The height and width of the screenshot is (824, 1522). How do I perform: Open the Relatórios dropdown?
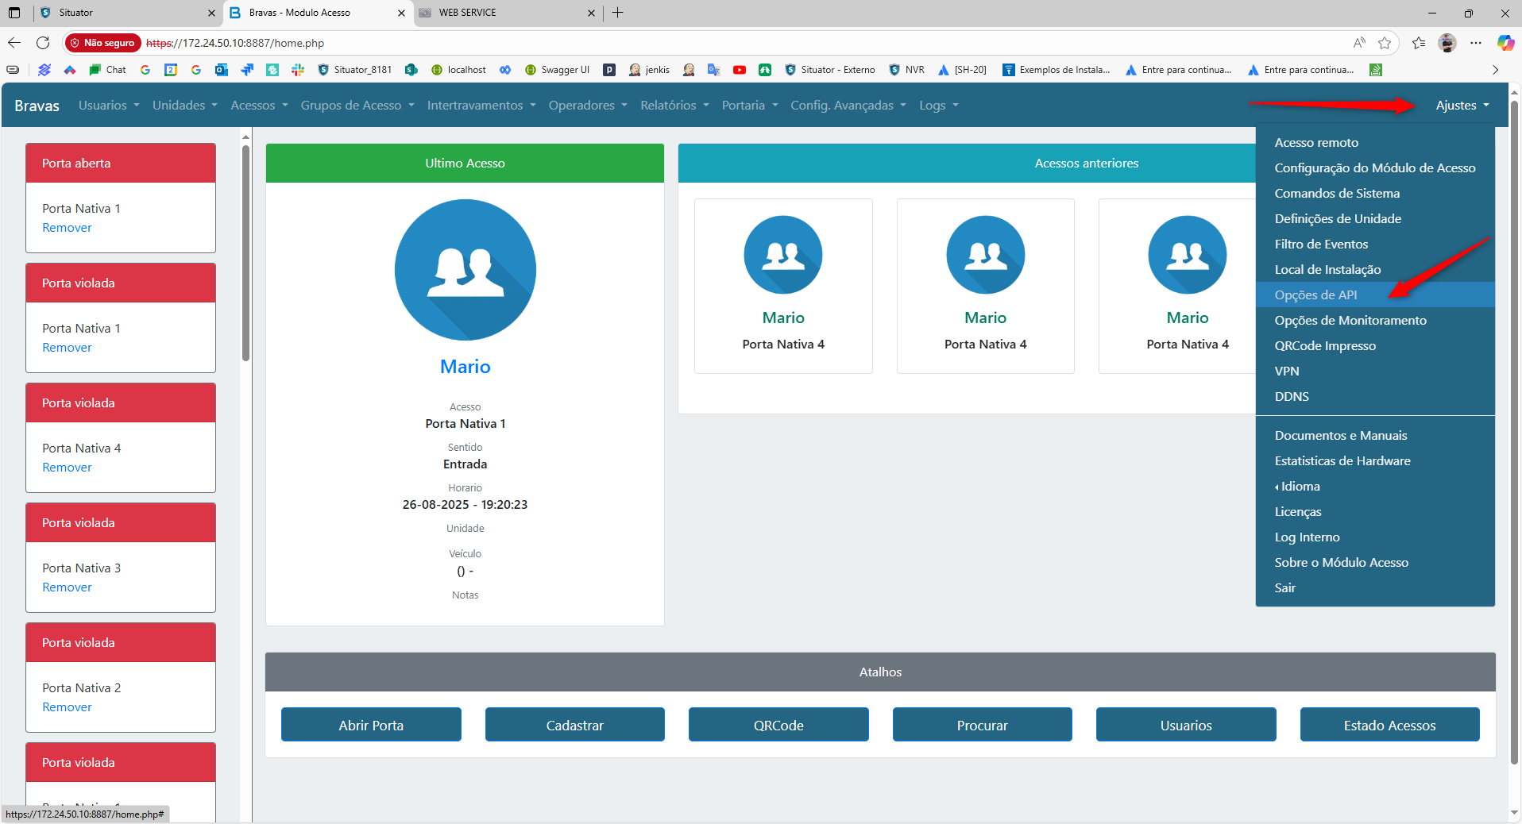[674, 106]
